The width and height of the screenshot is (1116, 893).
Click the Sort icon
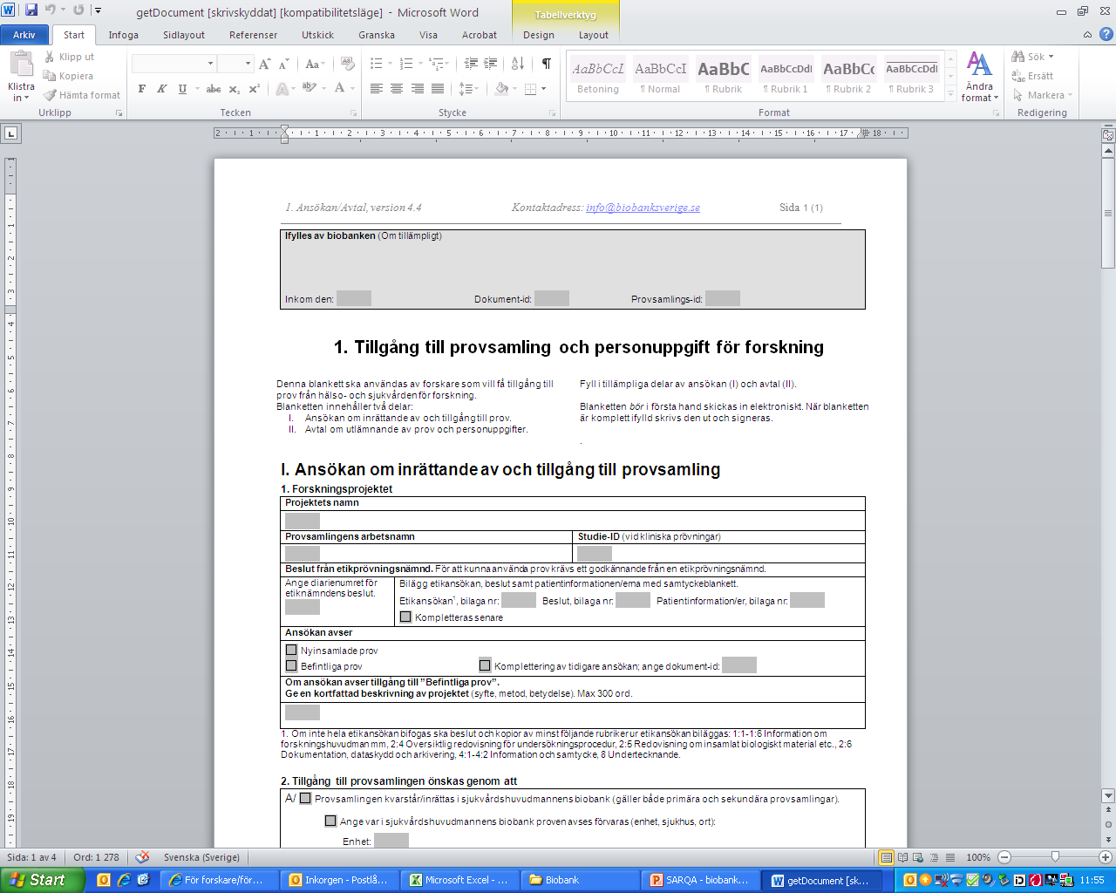pos(518,64)
